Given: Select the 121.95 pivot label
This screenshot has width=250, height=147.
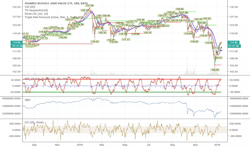Looking at the screenshot, I should pos(124,25).
